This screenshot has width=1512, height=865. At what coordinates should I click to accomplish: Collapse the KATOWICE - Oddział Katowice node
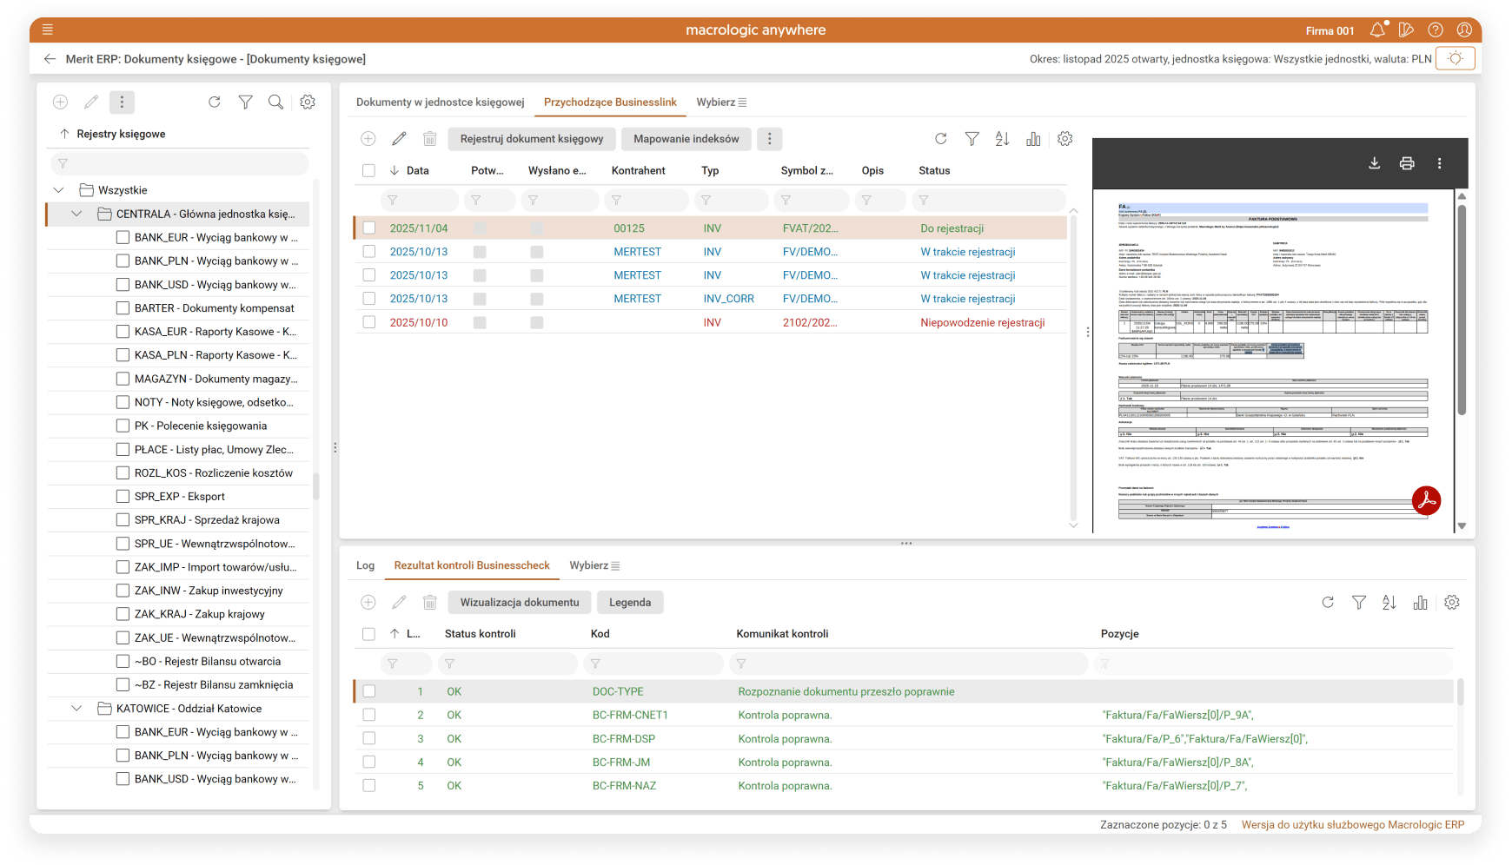pyautogui.click(x=76, y=709)
